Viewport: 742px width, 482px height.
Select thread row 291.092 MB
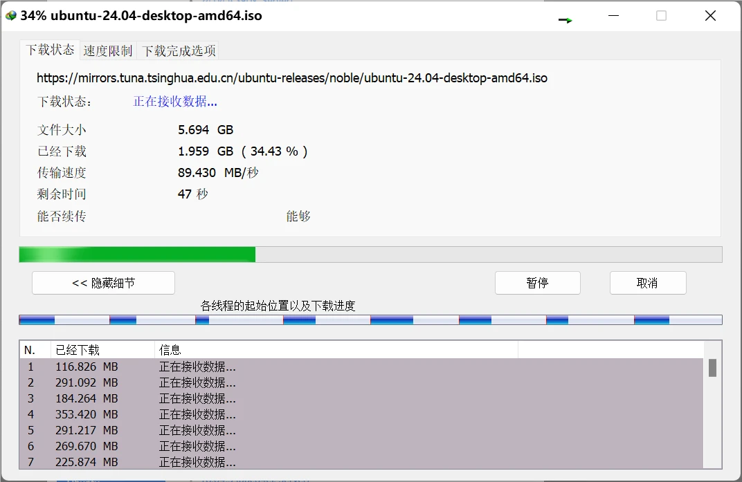click(x=361, y=382)
